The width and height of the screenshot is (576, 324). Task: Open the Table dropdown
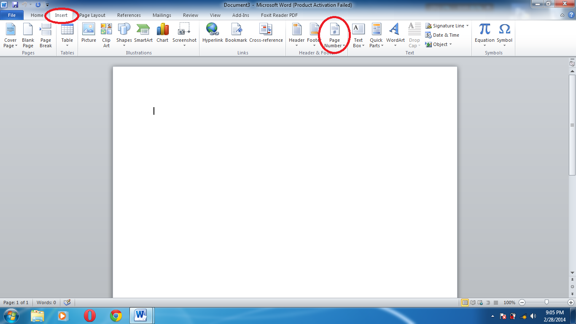tap(67, 35)
